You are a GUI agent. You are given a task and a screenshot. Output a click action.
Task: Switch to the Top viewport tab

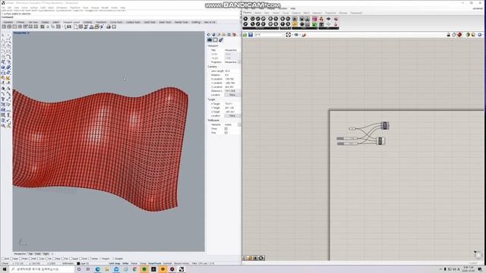(30, 254)
